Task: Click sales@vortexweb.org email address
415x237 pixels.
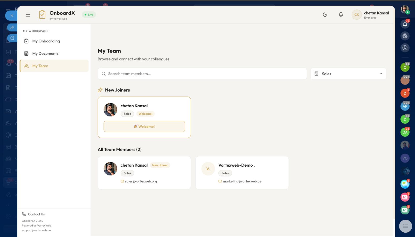Action: pos(141,181)
